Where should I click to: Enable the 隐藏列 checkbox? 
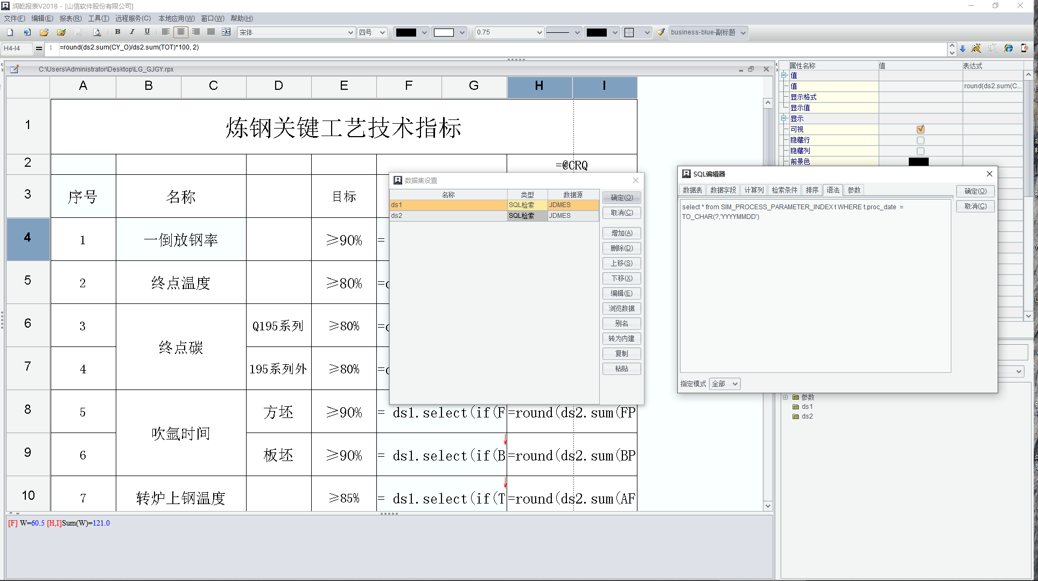click(921, 151)
